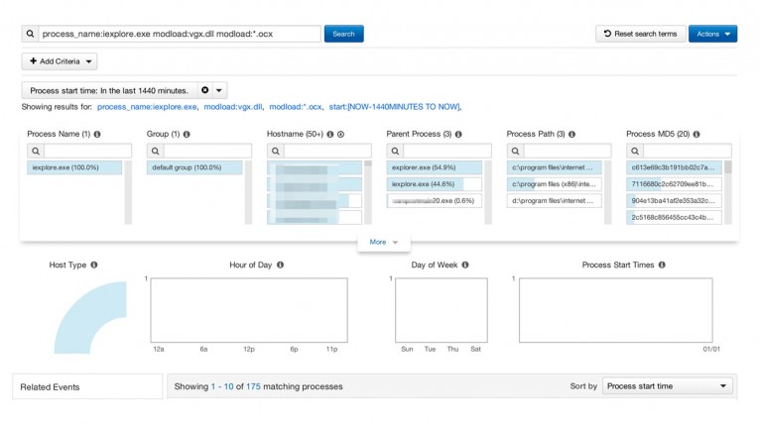The width and height of the screenshot is (759, 423).
Task: Toggle the iexplore.exe (100.0%) process name facet
Action: (74, 167)
